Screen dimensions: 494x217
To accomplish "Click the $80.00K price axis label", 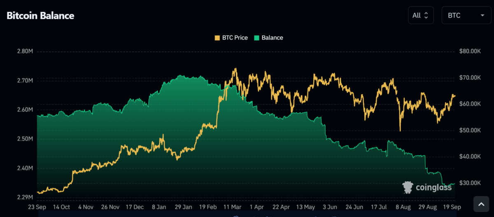I will click(x=470, y=51).
